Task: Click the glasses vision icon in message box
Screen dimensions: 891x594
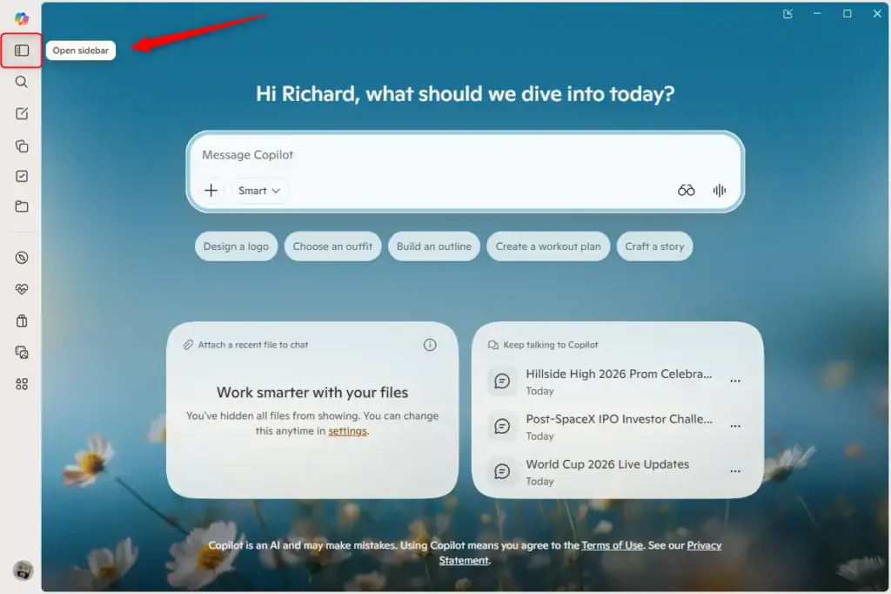Action: click(x=686, y=190)
